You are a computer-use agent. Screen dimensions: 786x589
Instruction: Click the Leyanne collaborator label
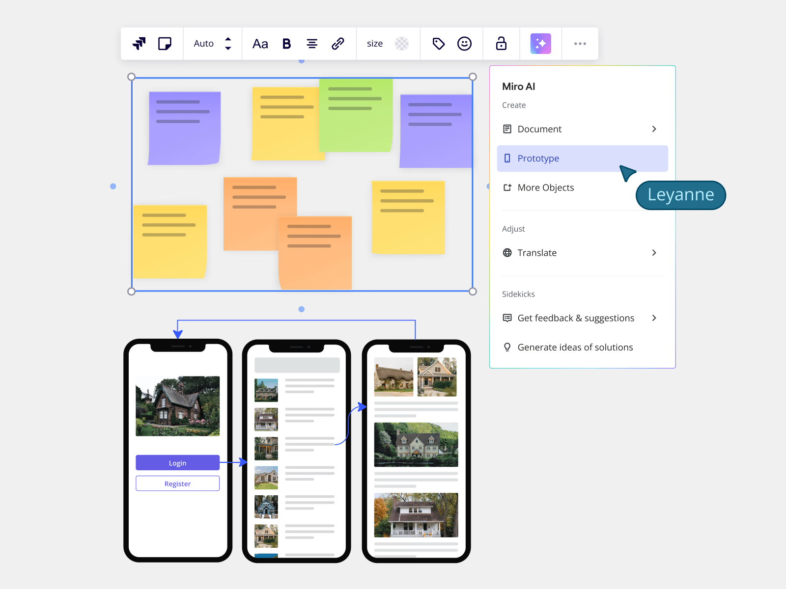pos(681,195)
